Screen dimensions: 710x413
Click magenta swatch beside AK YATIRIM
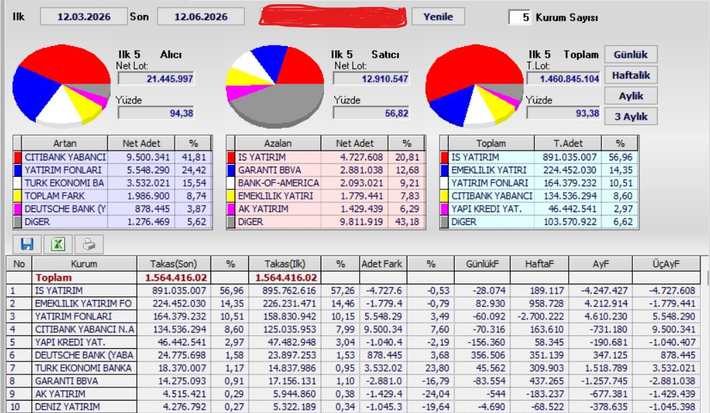tap(231, 209)
